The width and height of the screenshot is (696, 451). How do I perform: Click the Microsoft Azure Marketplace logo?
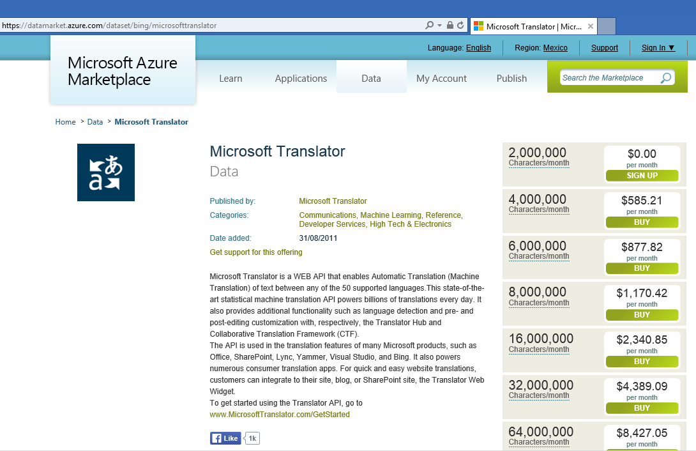(x=123, y=70)
